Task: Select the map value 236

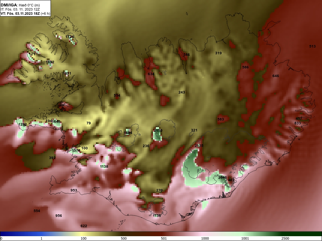Action: [x=146, y=146]
